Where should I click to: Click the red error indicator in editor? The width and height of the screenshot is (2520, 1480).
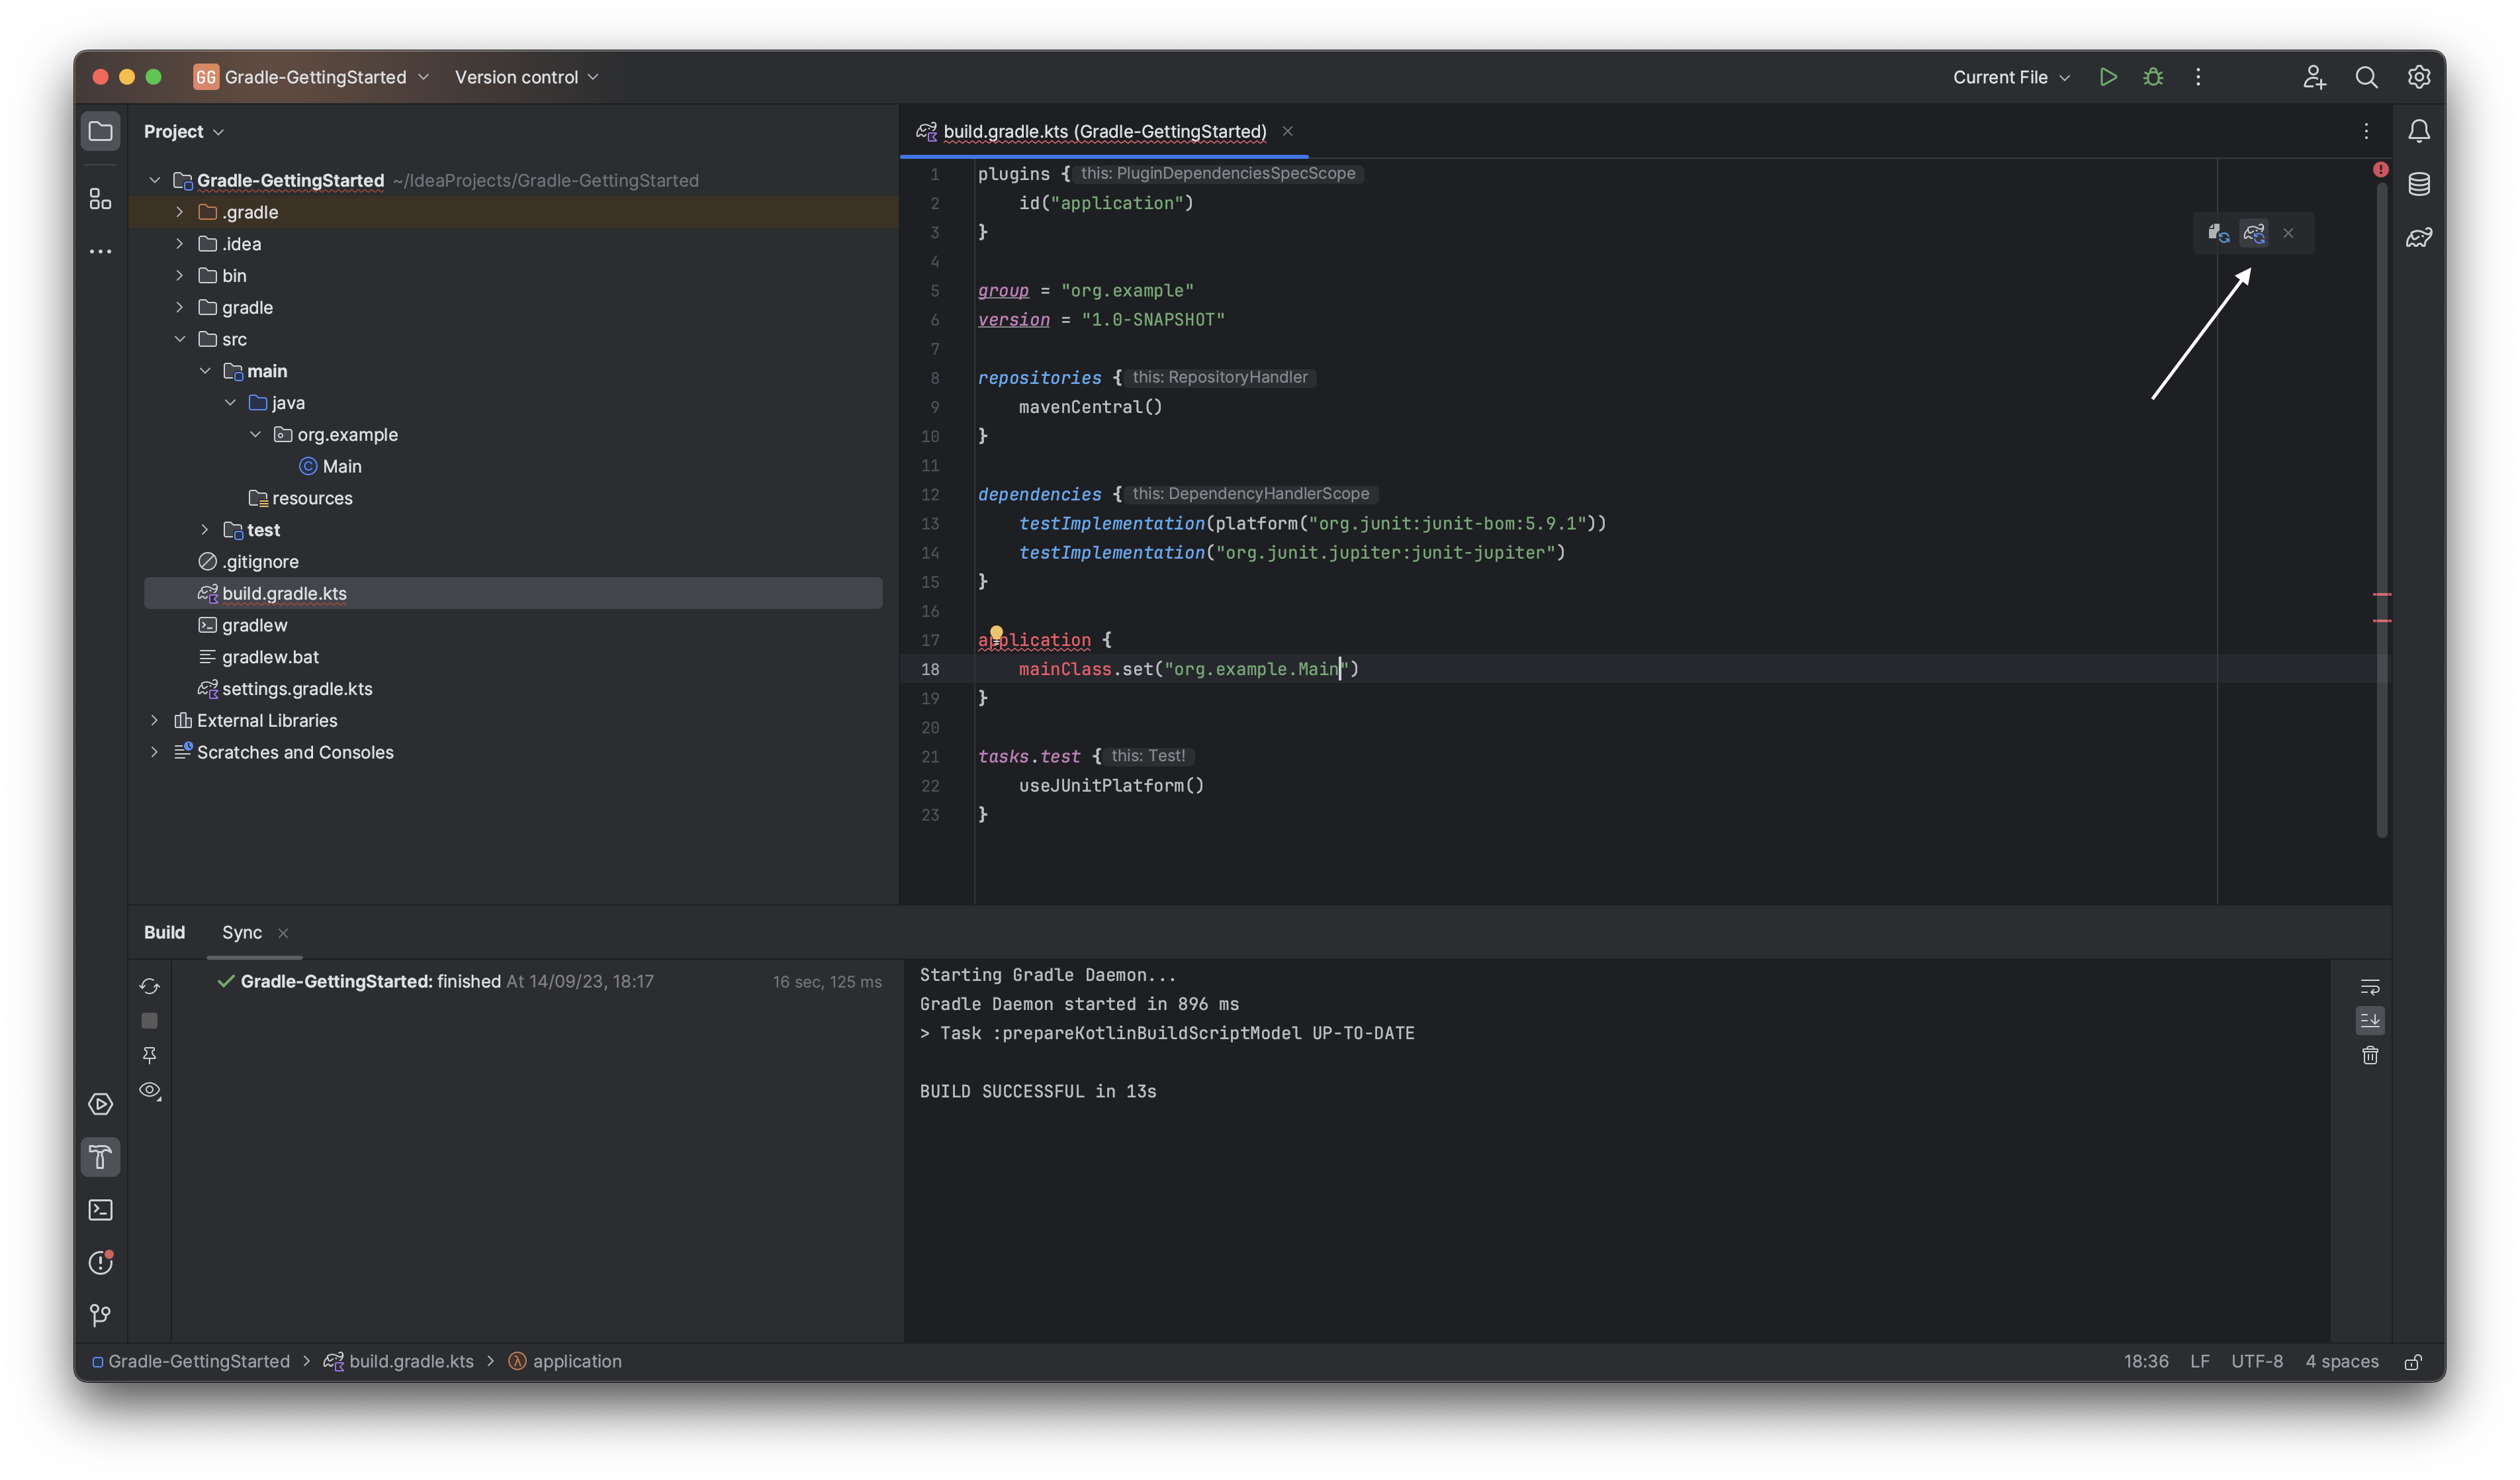pyautogui.click(x=2380, y=170)
